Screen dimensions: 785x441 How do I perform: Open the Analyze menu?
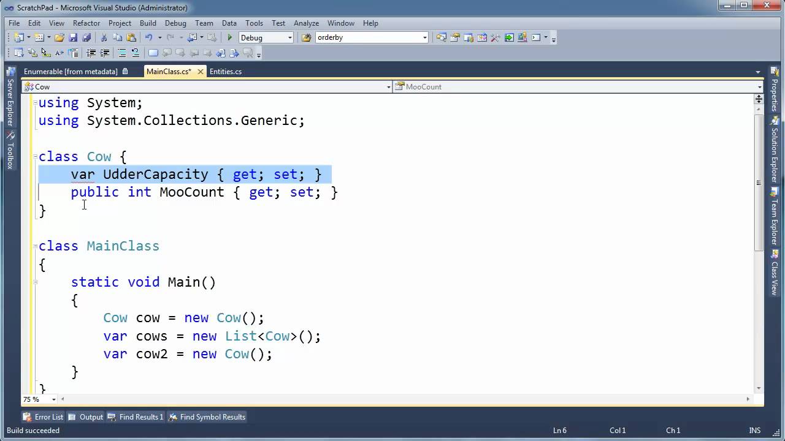click(x=306, y=23)
